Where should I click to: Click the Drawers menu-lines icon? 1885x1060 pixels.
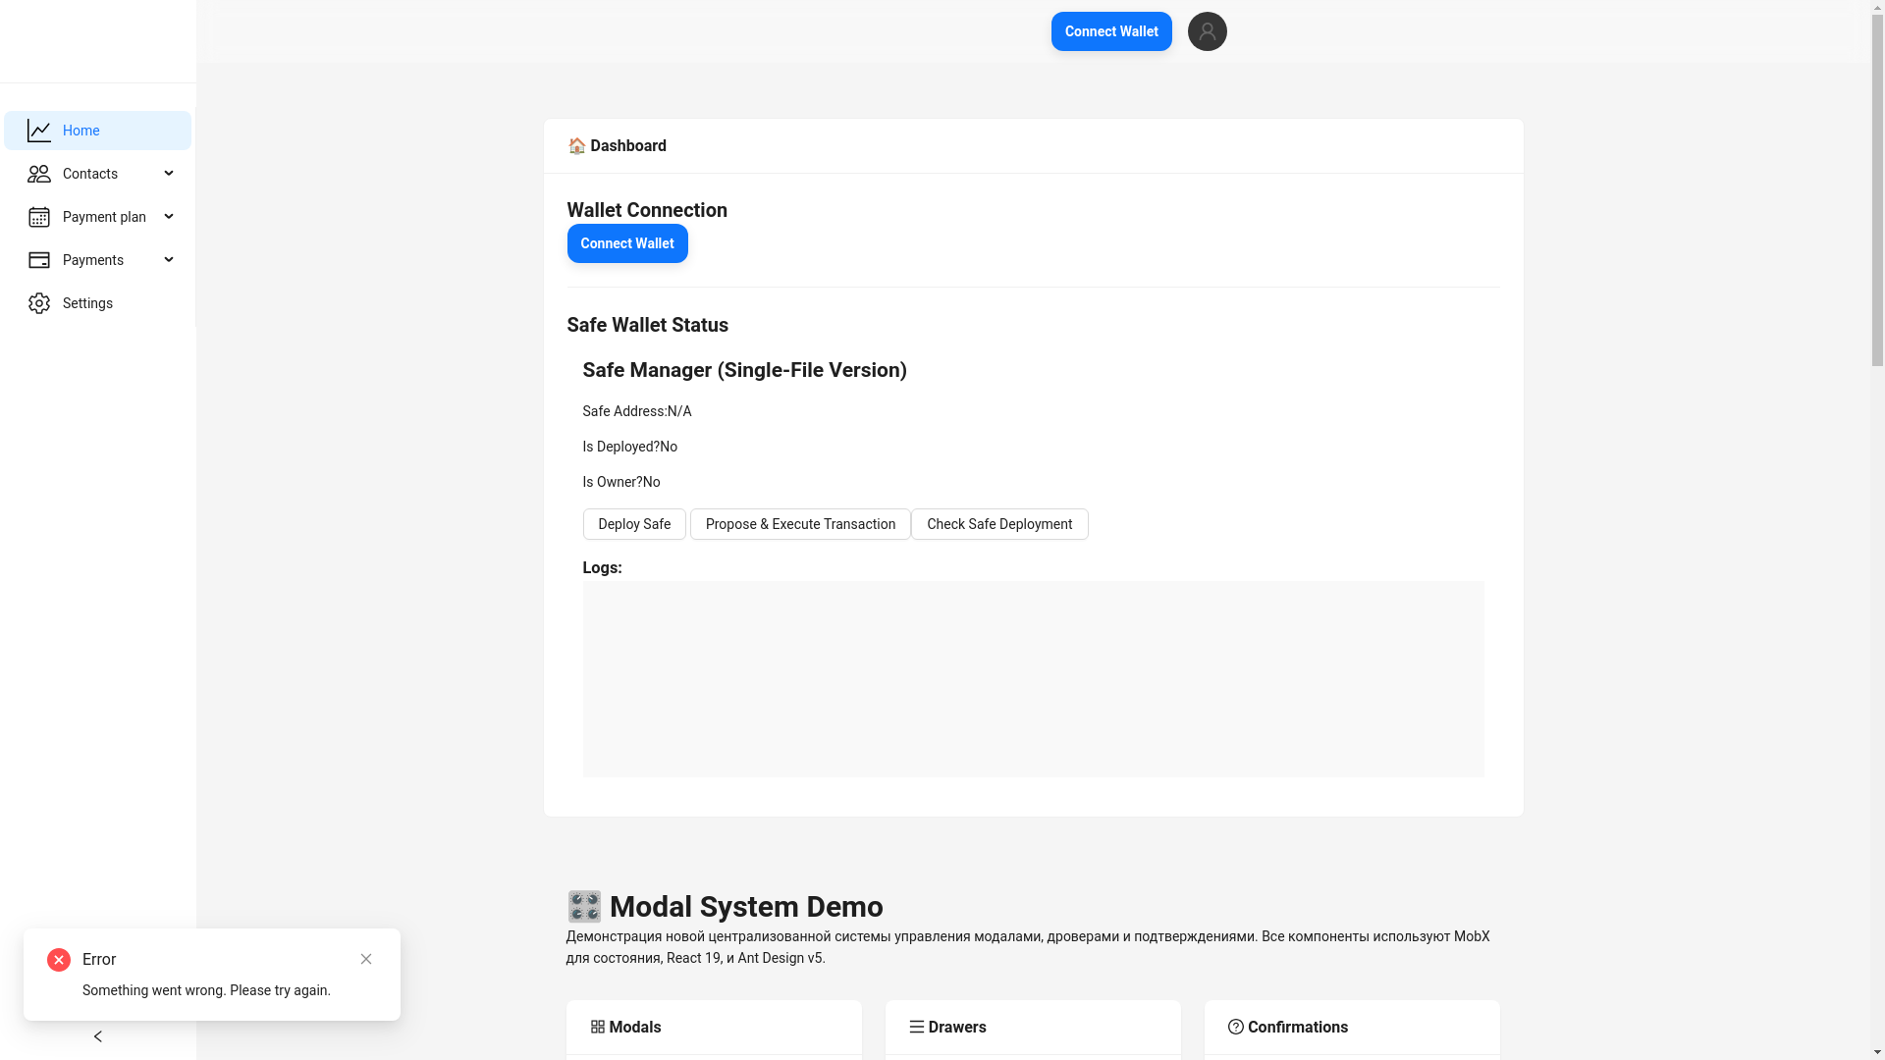click(x=916, y=1027)
